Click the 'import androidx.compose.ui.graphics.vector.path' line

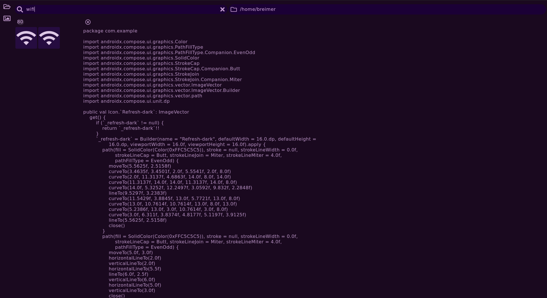click(143, 96)
